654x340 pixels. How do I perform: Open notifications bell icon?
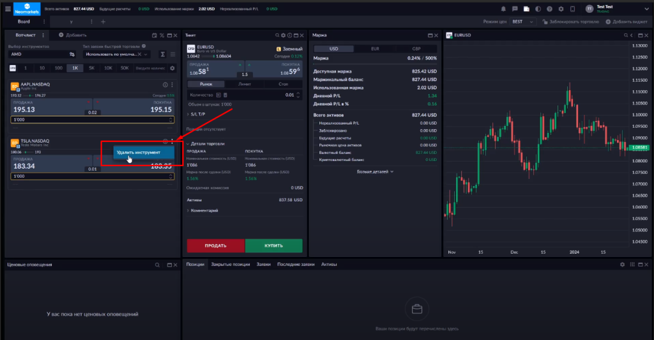click(x=503, y=9)
